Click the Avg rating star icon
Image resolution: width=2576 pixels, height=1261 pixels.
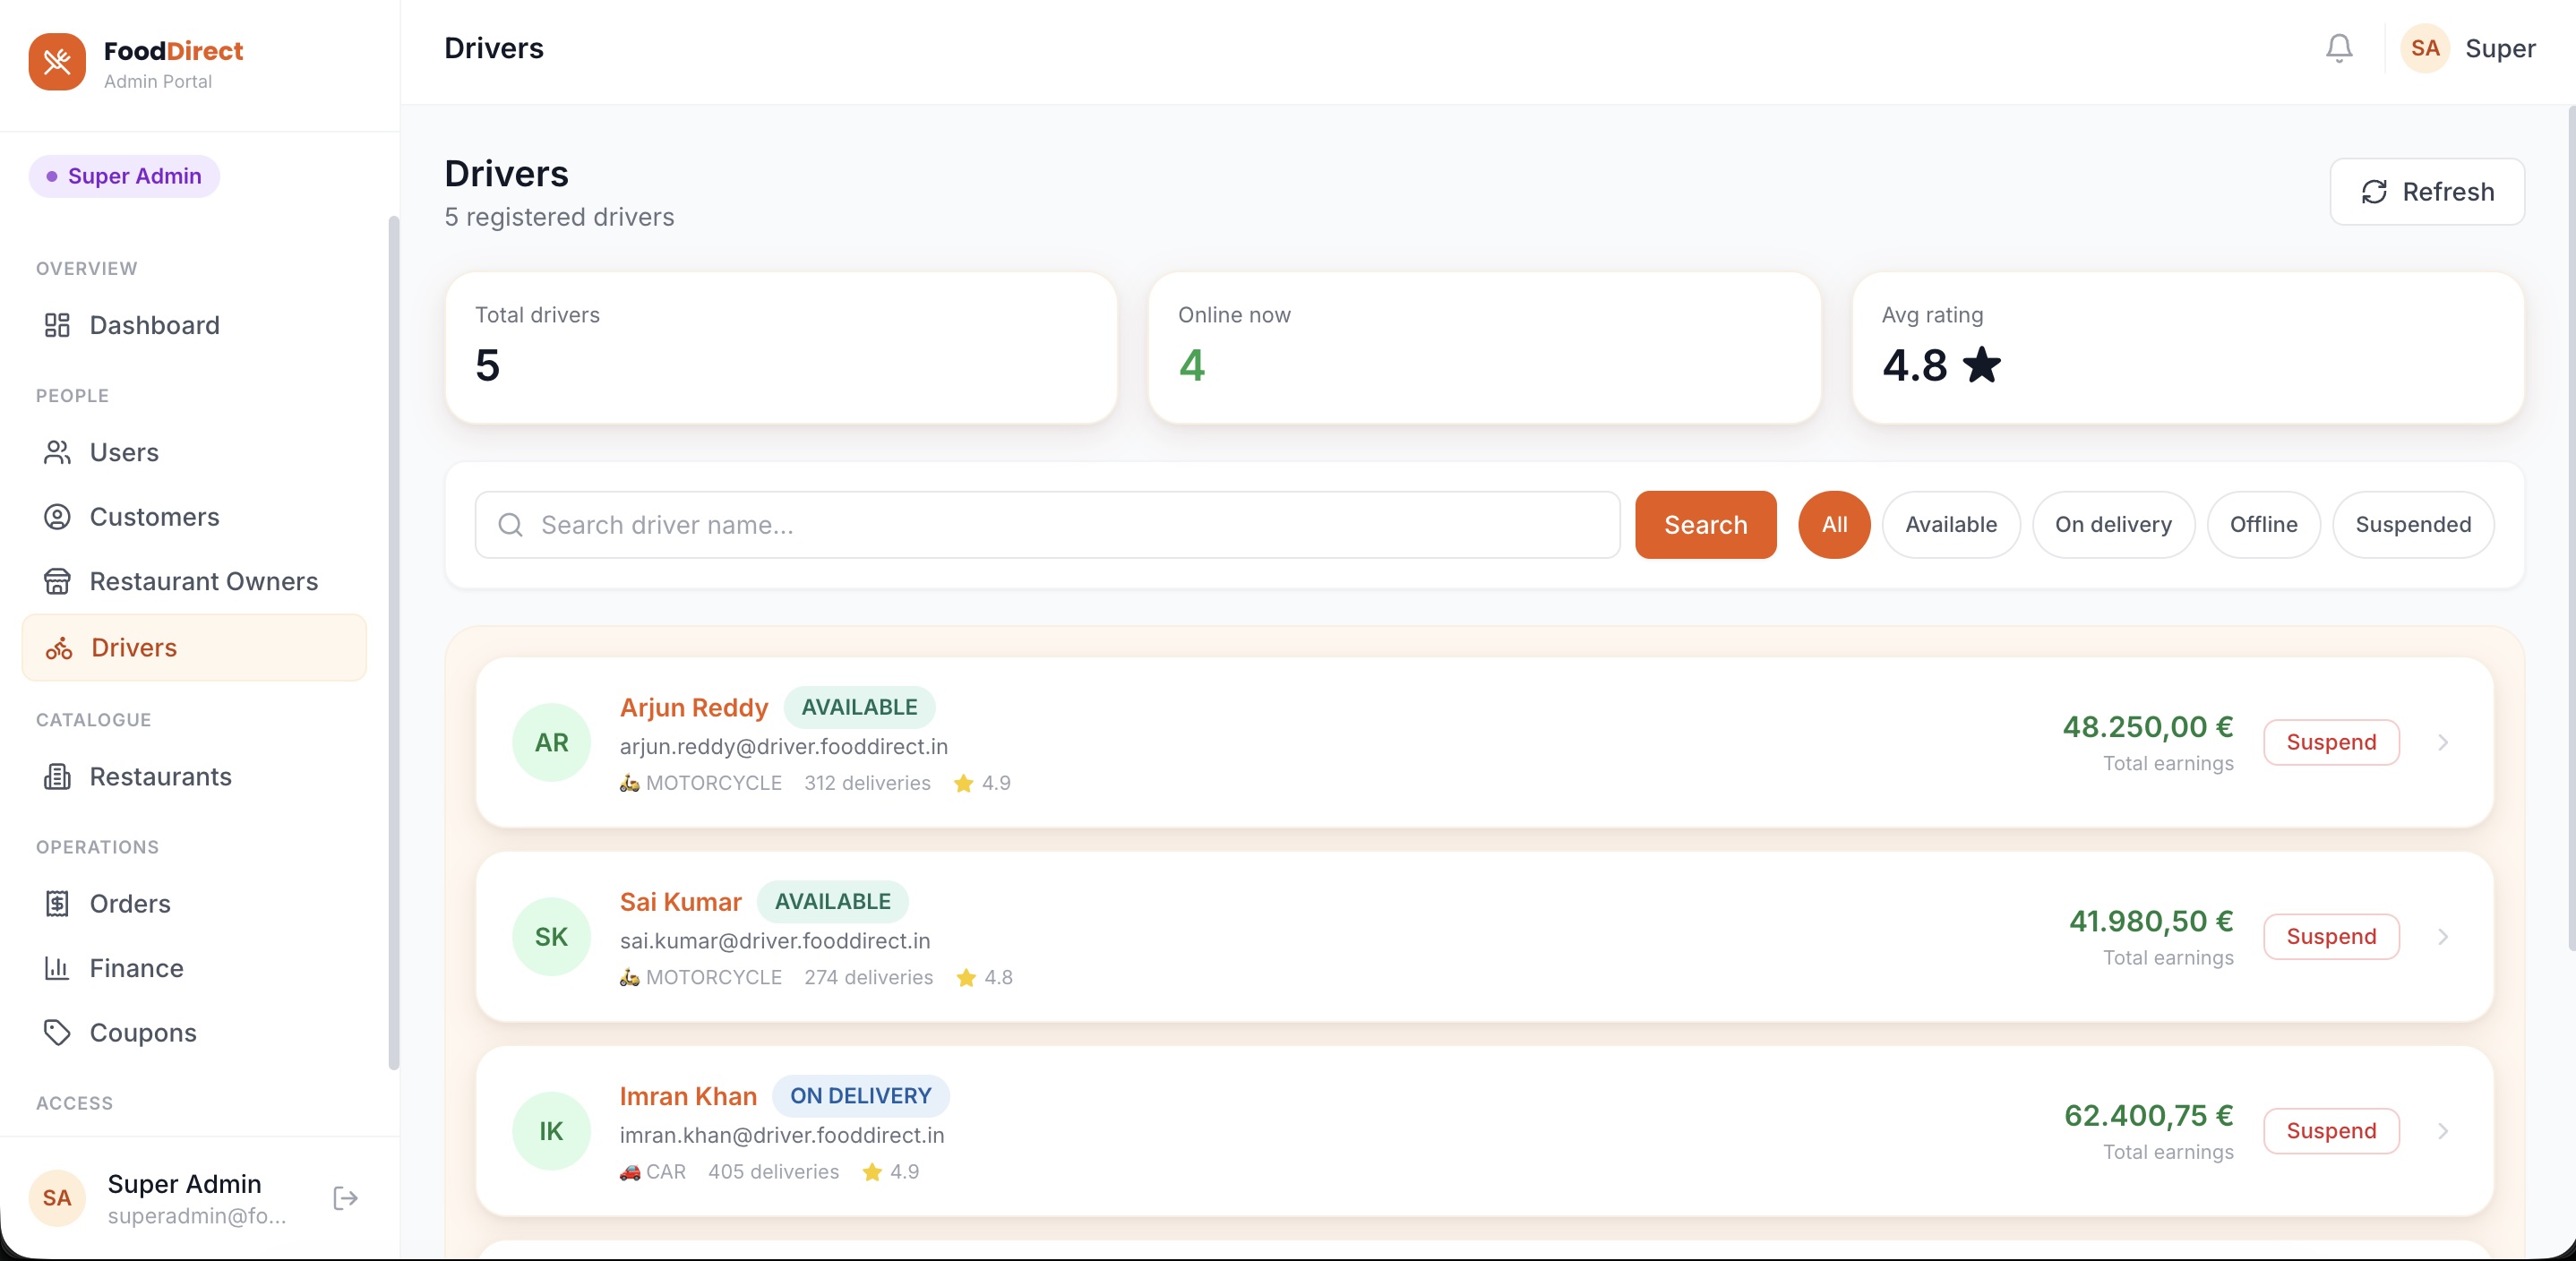tap(1981, 365)
